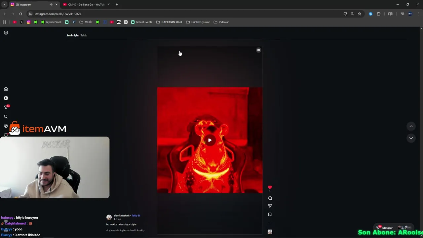This screenshot has height=238, width=423.
Task: Close the YouTube browser tab
Action: tap(109, 5)
